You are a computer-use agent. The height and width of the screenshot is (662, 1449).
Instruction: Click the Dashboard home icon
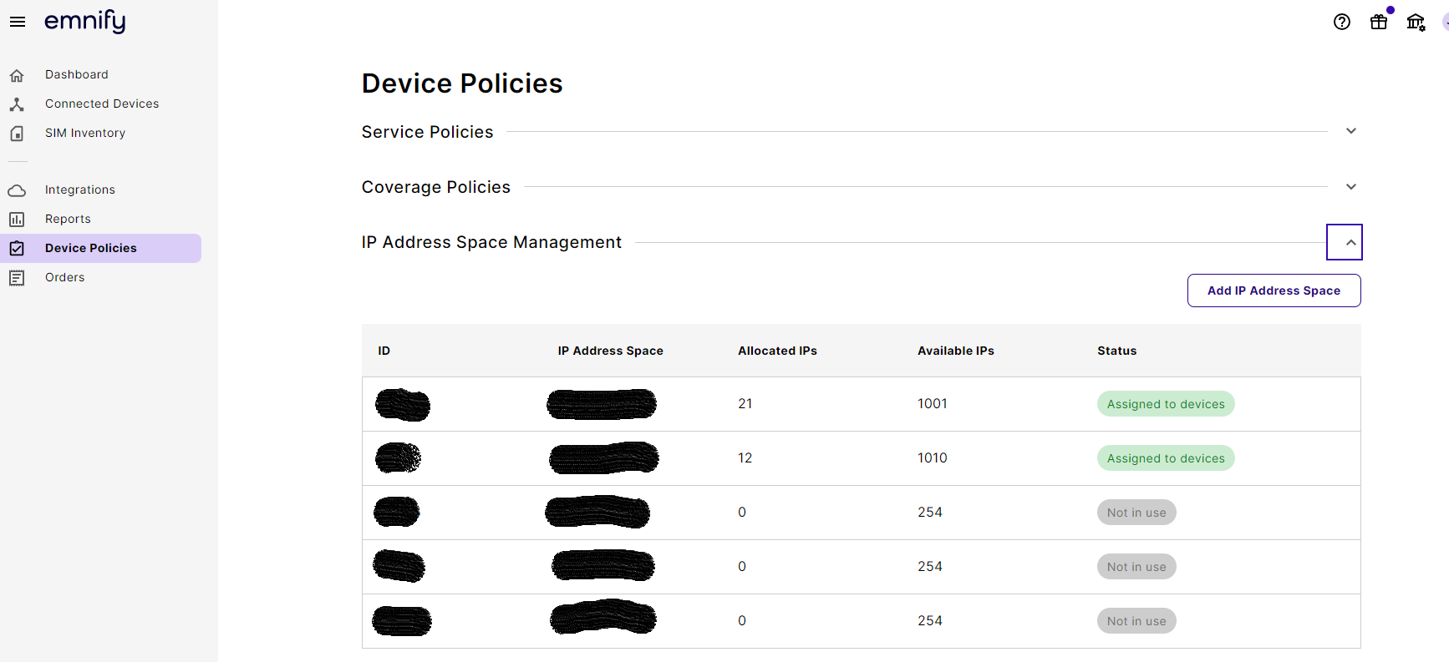[17, 75]
